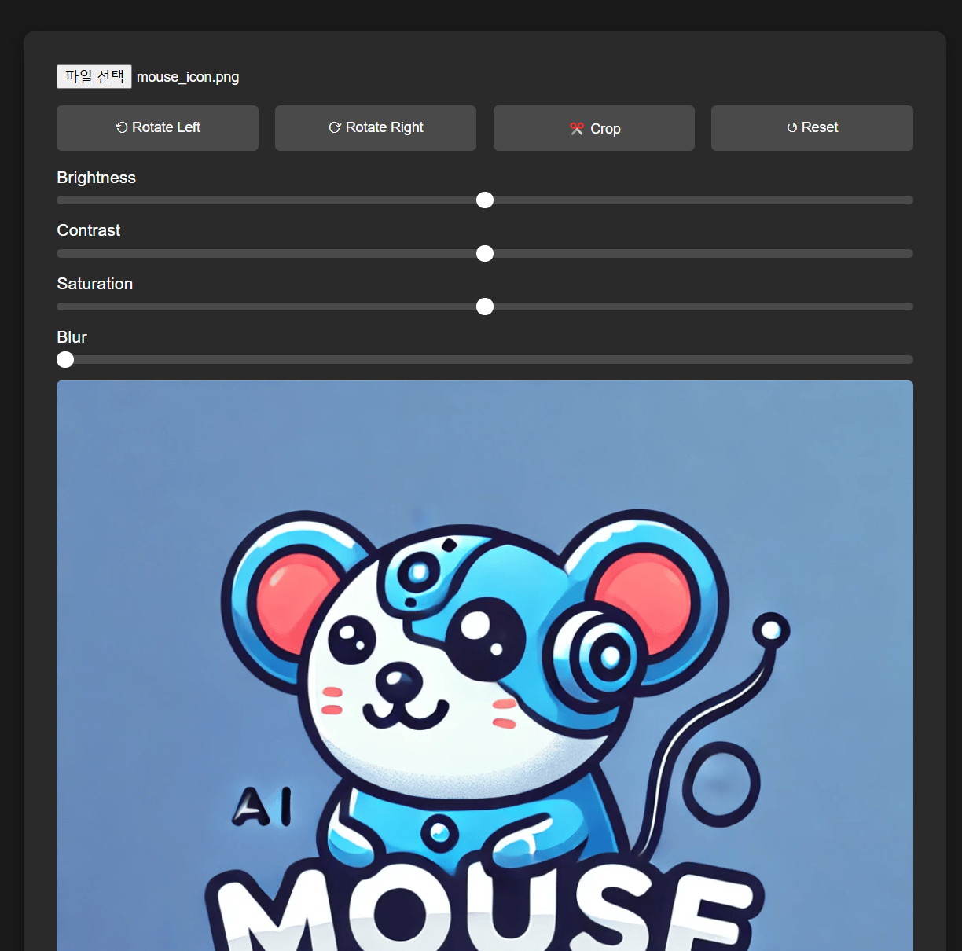Click the circular arrow icon on Reset
Screen dimensions: 962x951
[x=792, y=127]
